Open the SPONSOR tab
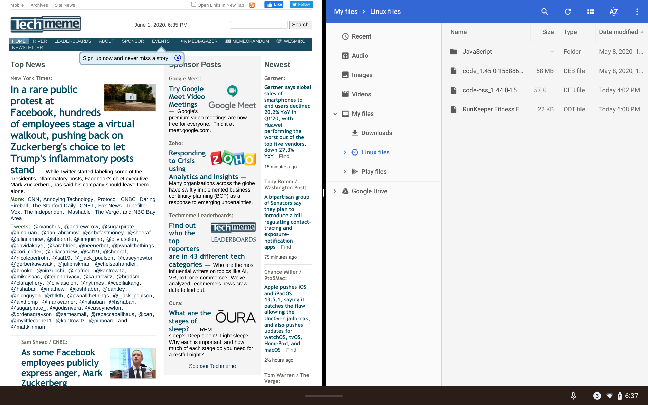The height and width of the screenshot is (405, 648). [133, 41]
